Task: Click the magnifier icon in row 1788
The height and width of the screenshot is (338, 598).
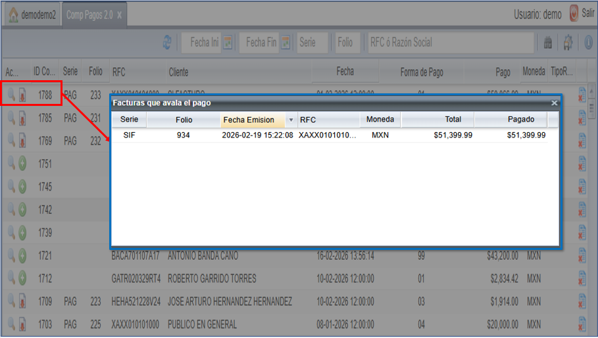Action: [11, 95]
